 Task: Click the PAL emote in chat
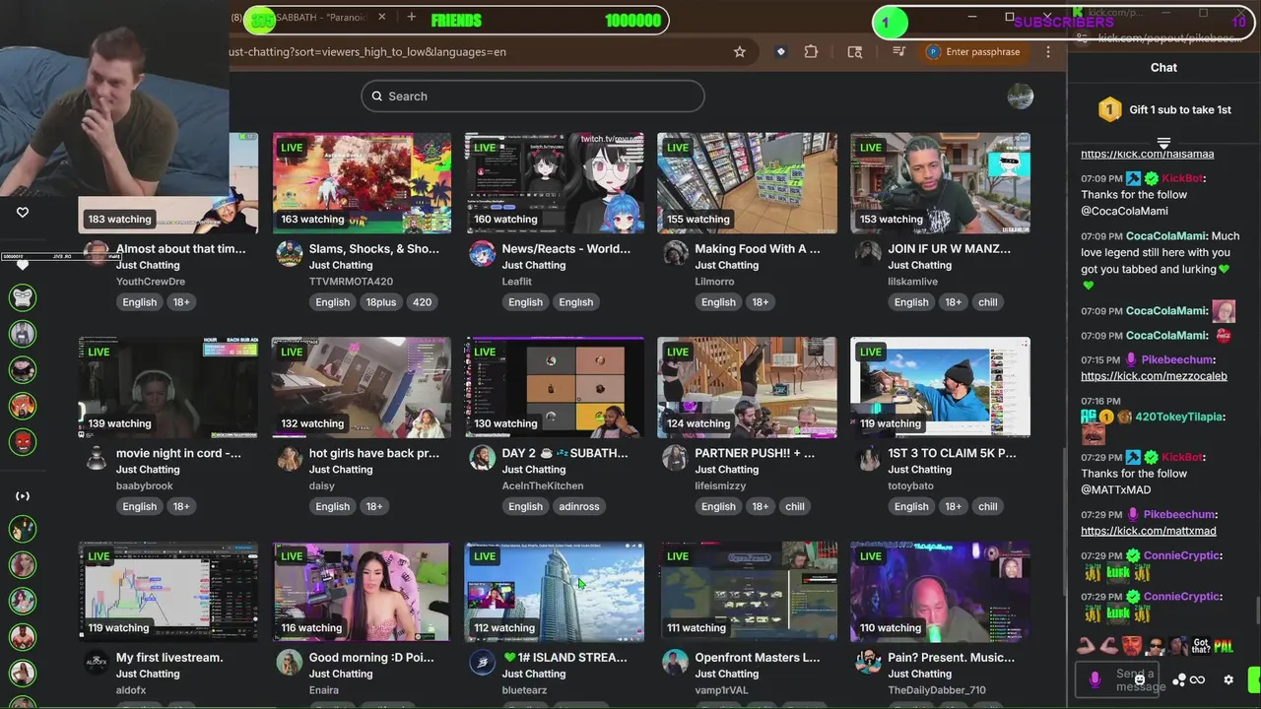click(1223, 647)
